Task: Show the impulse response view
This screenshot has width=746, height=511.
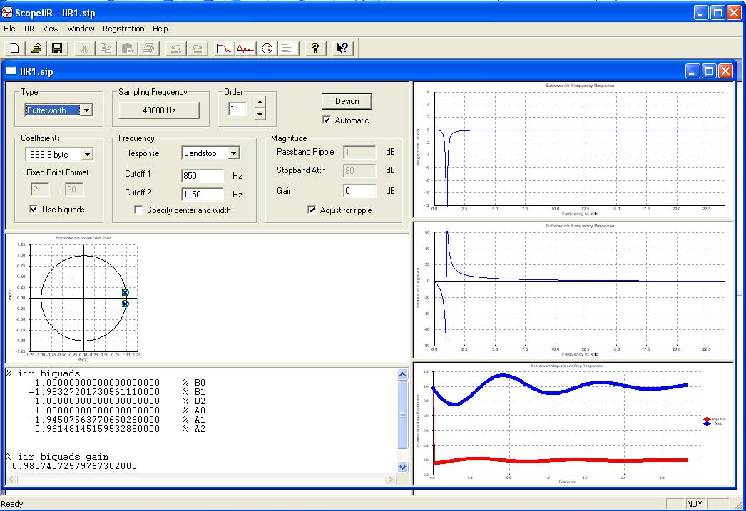Action: click(x=245, y=48)
